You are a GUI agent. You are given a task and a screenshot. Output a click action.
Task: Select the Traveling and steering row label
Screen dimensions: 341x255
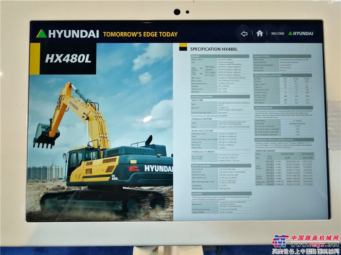[x=201, y=209]
